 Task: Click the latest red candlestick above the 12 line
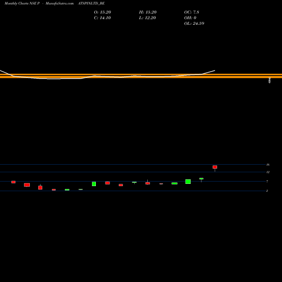point(215,167)
